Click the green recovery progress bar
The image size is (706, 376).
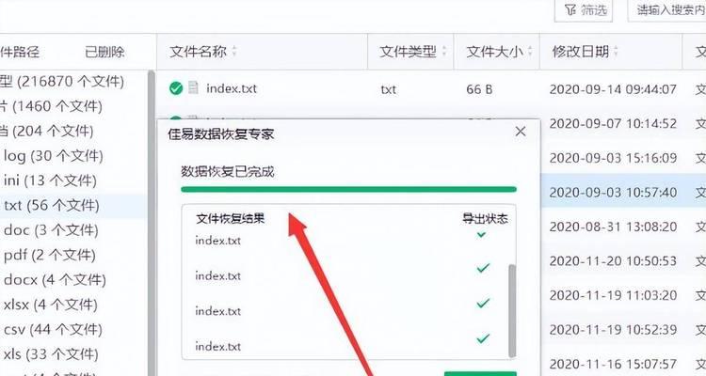348,189
